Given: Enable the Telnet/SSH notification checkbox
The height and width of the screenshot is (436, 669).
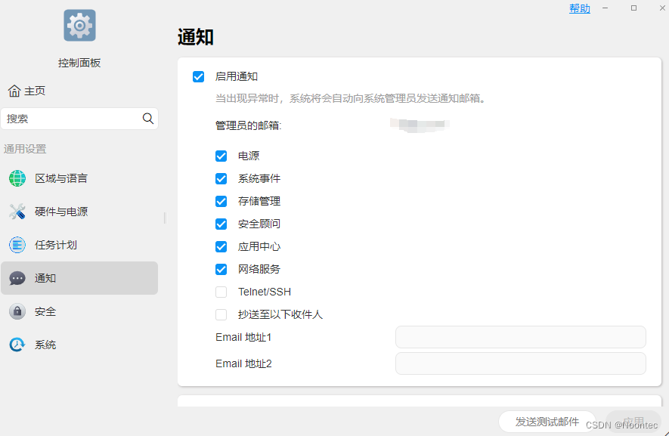Looking at the screenshot, I should [221, 292].
